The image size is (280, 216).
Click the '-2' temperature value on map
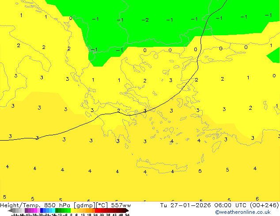tap(145, 20)
